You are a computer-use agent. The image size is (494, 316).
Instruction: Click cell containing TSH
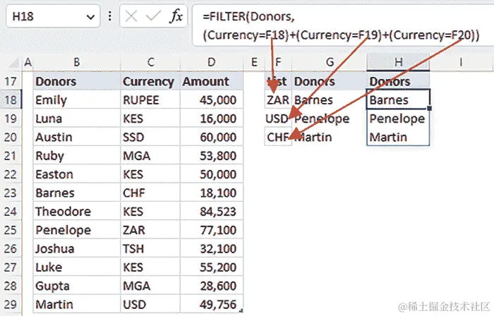point(150,249)
